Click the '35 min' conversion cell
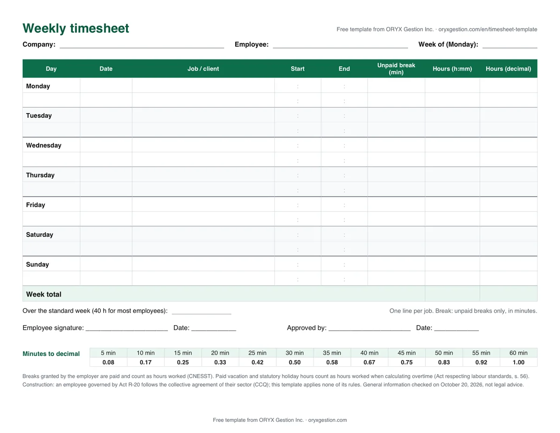This screenshot has height=433, width=560. (332, 353)
